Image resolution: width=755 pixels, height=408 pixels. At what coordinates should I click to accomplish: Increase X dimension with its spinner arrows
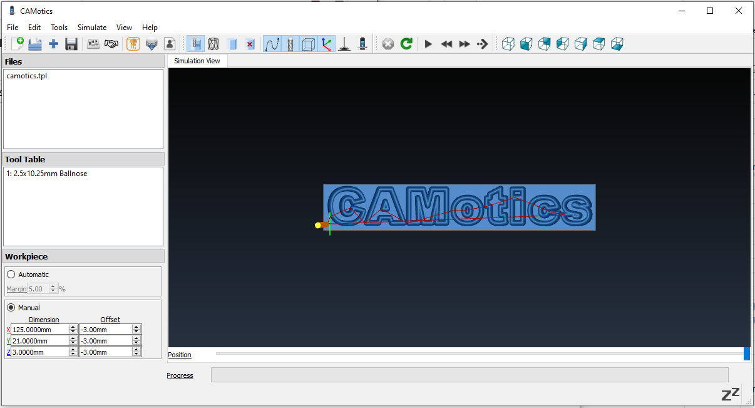point(73,330)
